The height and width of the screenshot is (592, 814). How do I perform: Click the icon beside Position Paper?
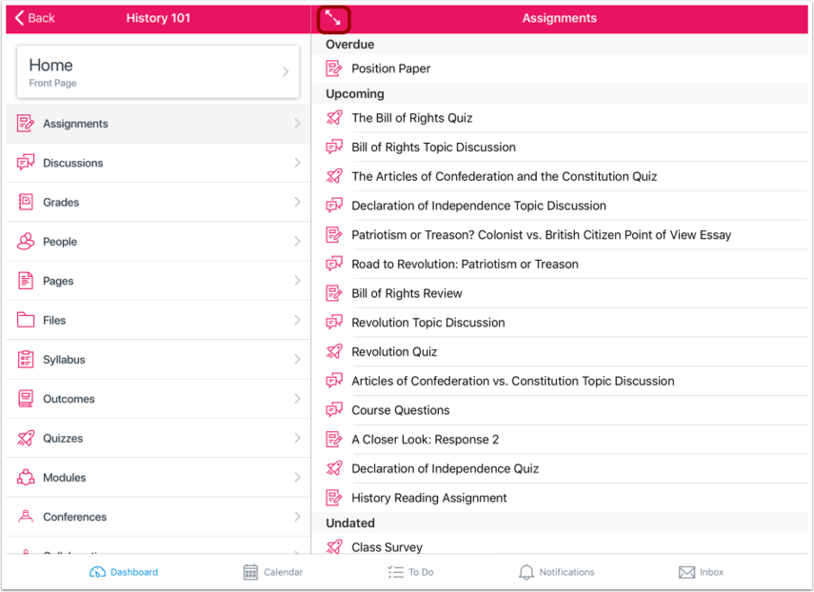(x=334, y=69)
